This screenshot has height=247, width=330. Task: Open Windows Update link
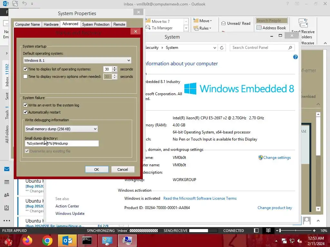(x=70, y=214)
